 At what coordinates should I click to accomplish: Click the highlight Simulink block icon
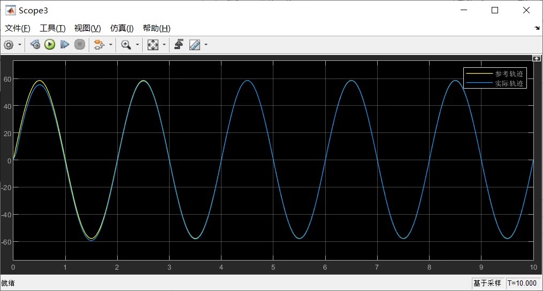coord(100,44)
